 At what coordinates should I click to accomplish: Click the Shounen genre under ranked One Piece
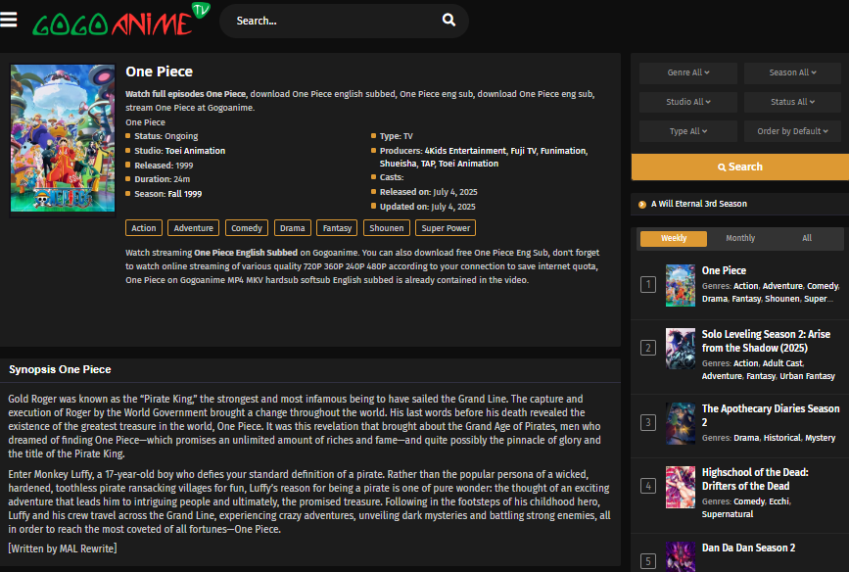coord(781,299)
